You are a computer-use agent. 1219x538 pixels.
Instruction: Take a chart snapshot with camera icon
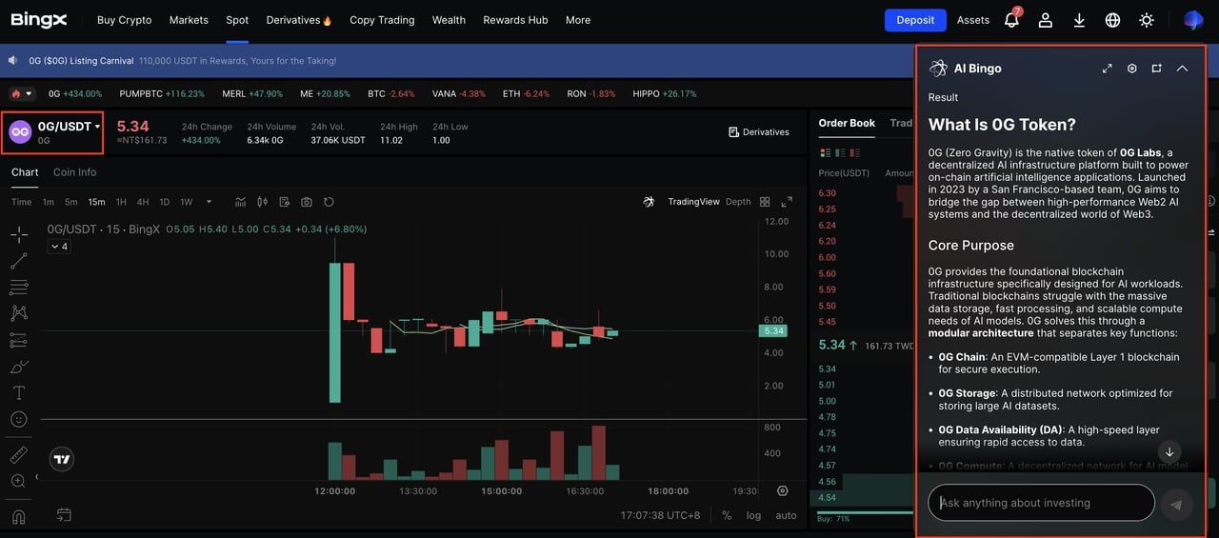click(307, 202)
